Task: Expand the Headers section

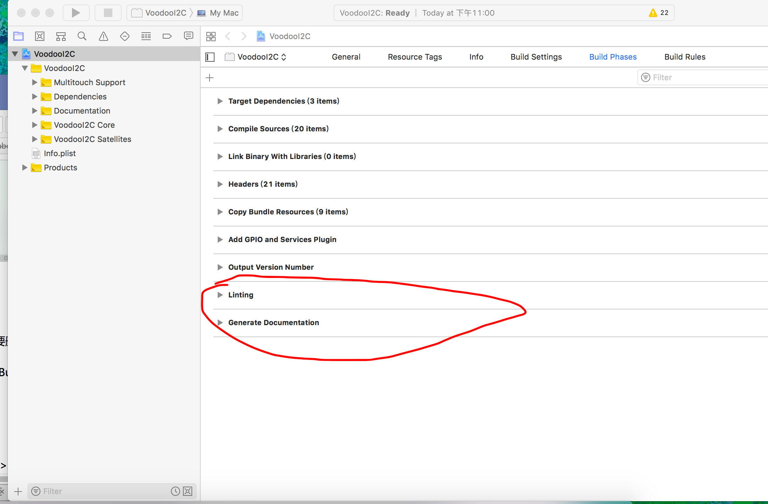Action: pyautogui.click(x=220, y=183)
